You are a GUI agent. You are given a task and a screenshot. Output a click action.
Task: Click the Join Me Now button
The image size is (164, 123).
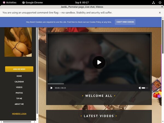[19, 69]
